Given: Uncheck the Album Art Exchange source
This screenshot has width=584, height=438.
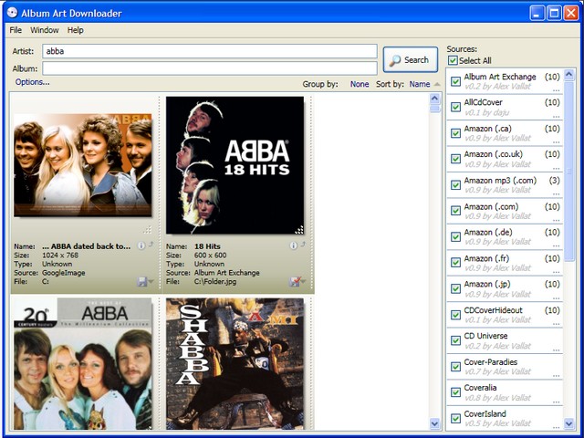Looking at the screenshot, I should pos(455,81).
